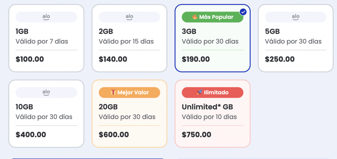
Task: Click the fire icon in Más Popular badge
Action: pos(195,17)
